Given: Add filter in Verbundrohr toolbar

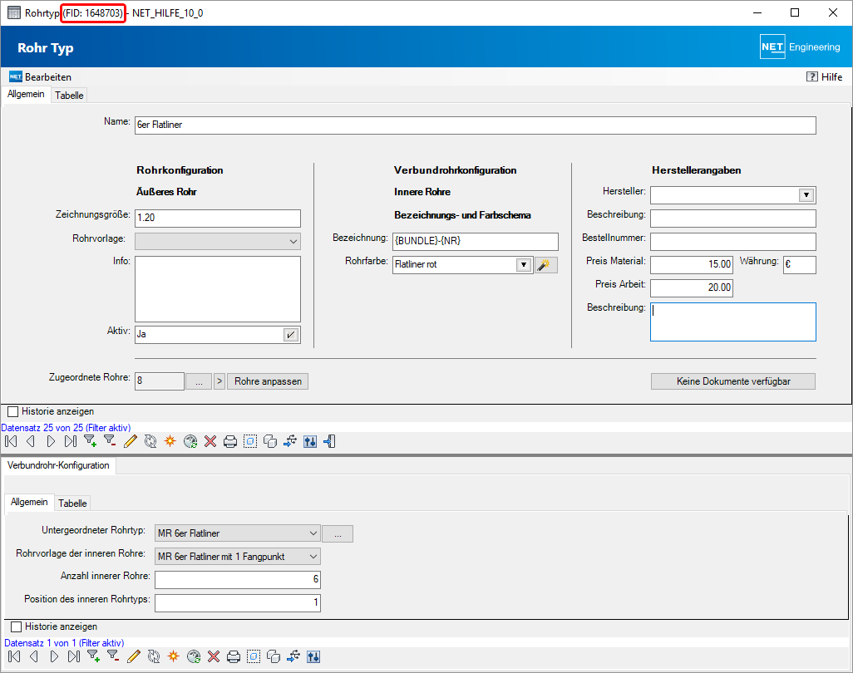Looking at the screenshot, I should click(x=94, y=656).
